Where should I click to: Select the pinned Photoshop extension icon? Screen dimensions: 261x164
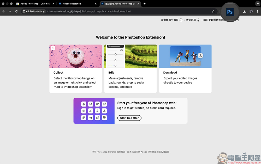[x=230, y=11]
